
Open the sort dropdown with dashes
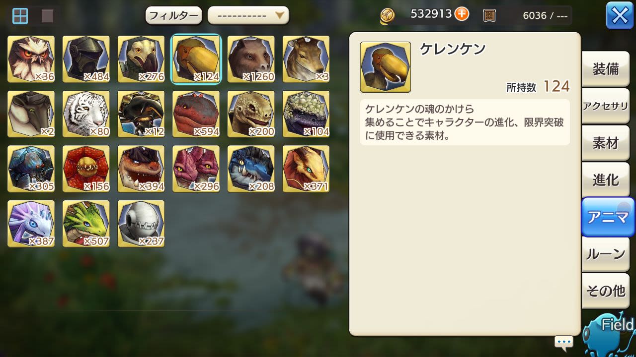[x=248, y=15]
